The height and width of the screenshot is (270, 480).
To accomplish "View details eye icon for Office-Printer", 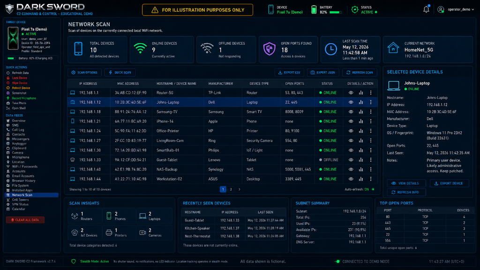I will point(351,131).
